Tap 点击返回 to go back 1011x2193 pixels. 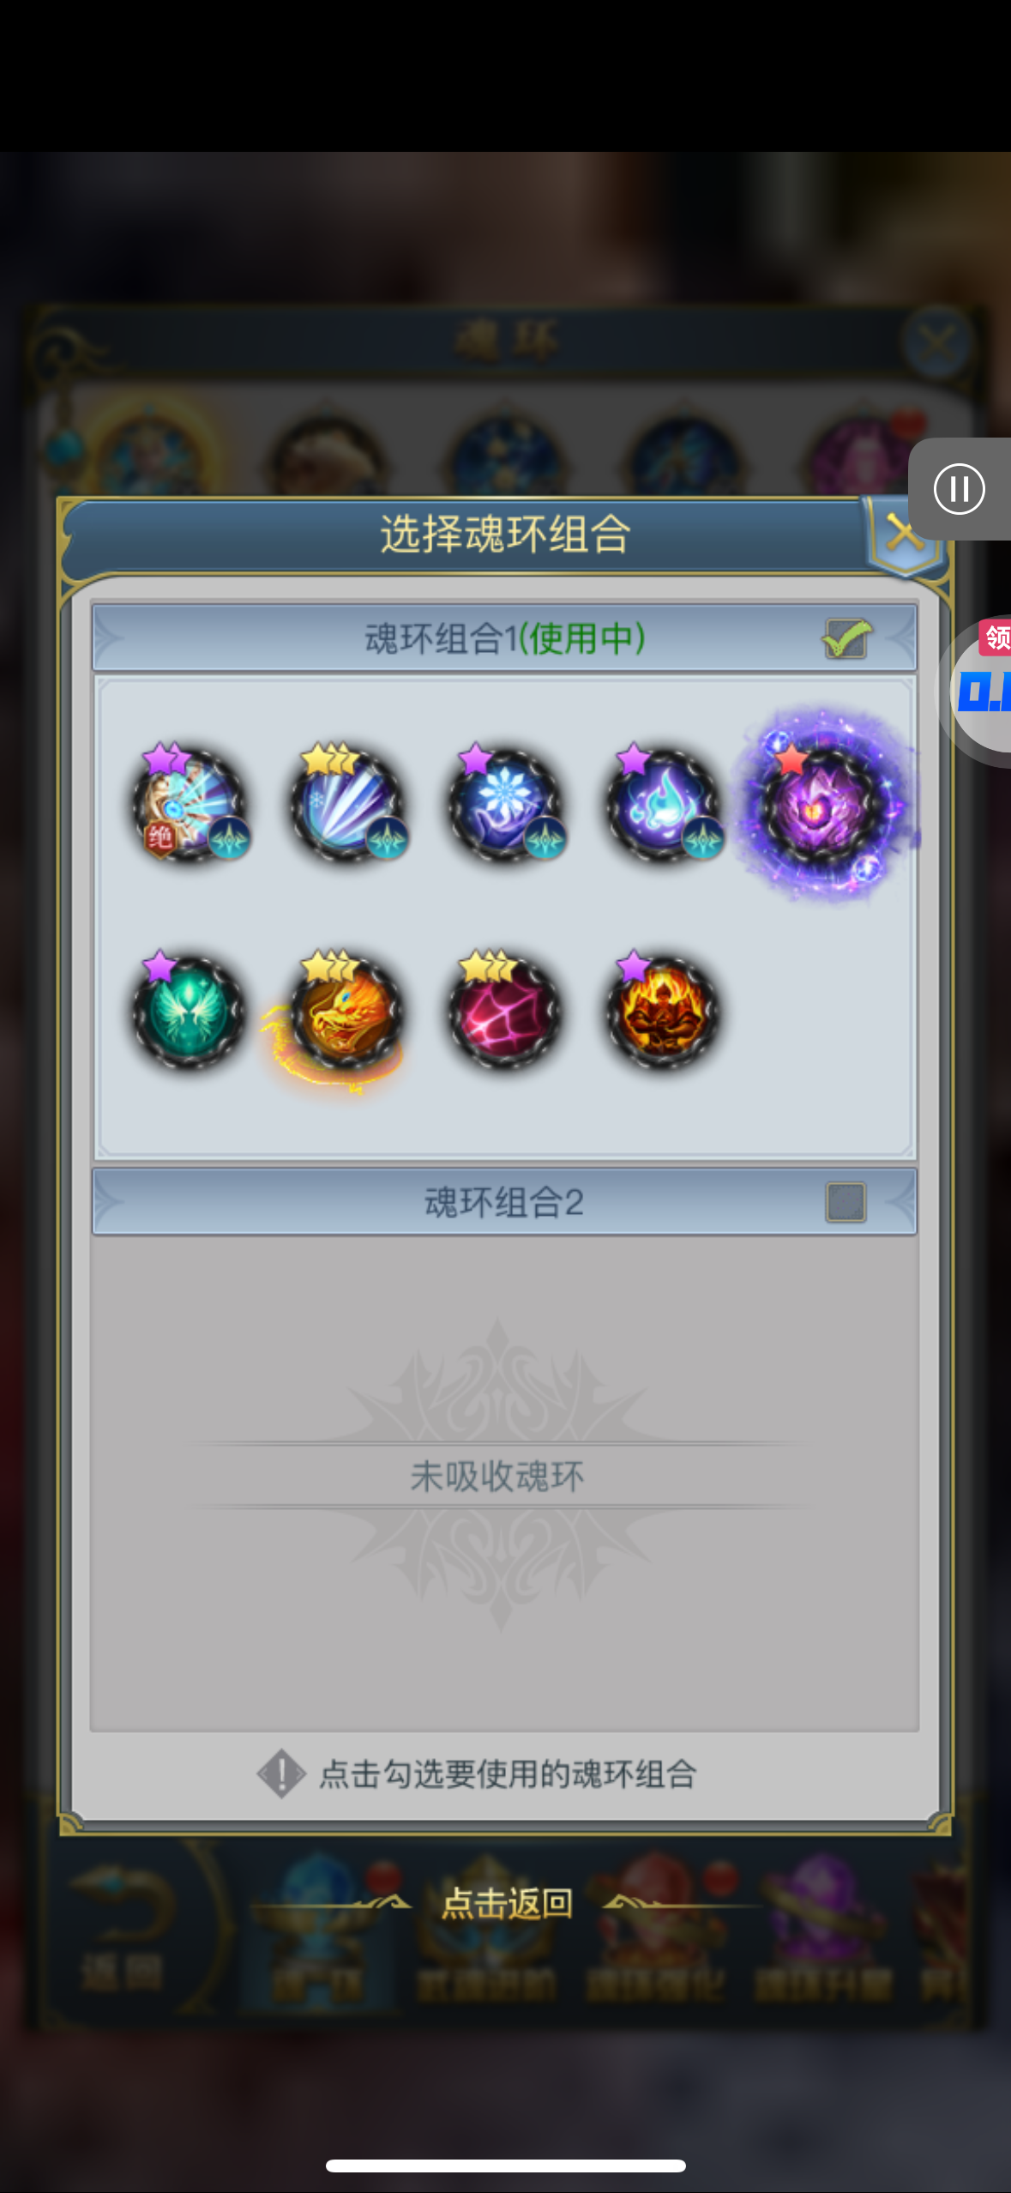pyautogui.click(x=507, y=1903)
